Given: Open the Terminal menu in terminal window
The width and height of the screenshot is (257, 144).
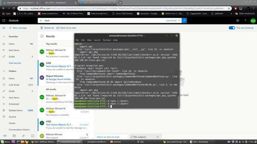Looking at the screenshot, I should 106,40.
